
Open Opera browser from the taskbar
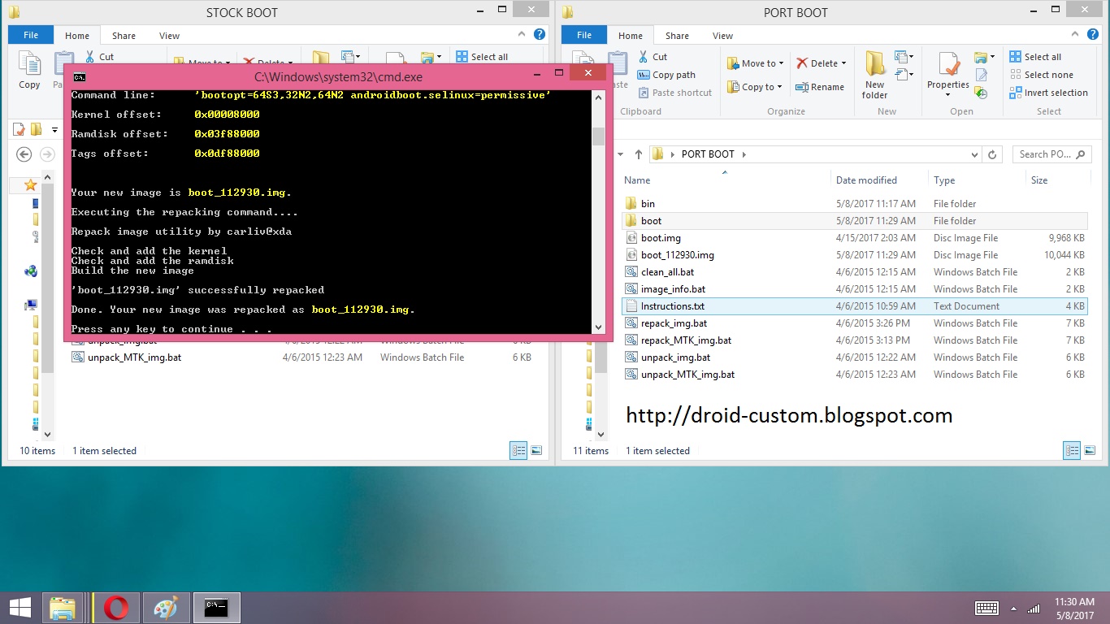click(x=115, y=607)
